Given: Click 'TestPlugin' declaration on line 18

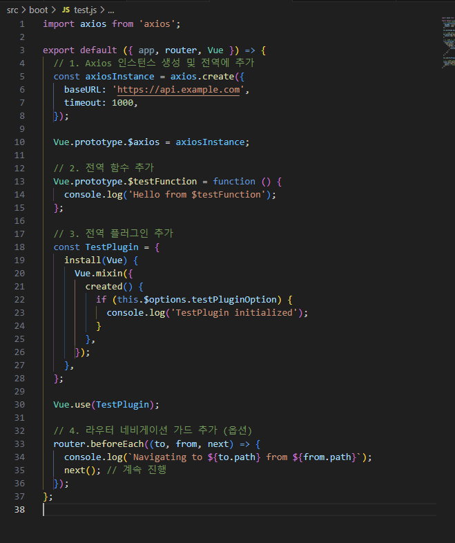Looking at the screenshot, I should 112,247.
